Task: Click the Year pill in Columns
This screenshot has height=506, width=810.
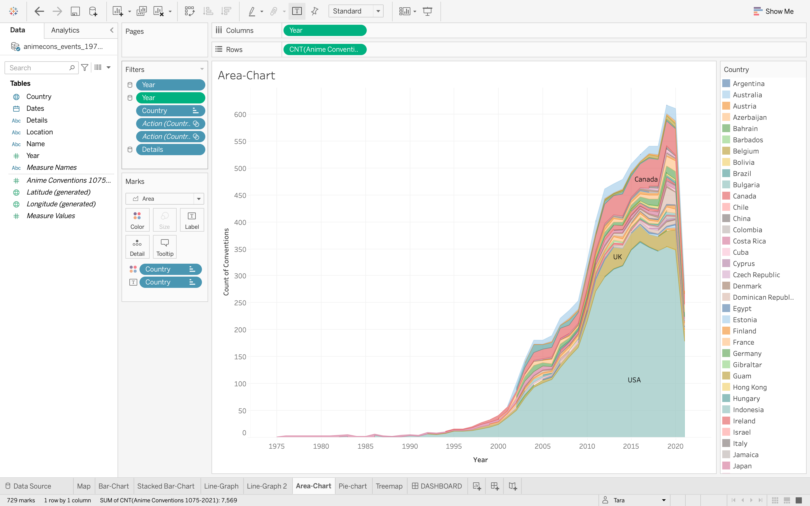Action: 325,30
